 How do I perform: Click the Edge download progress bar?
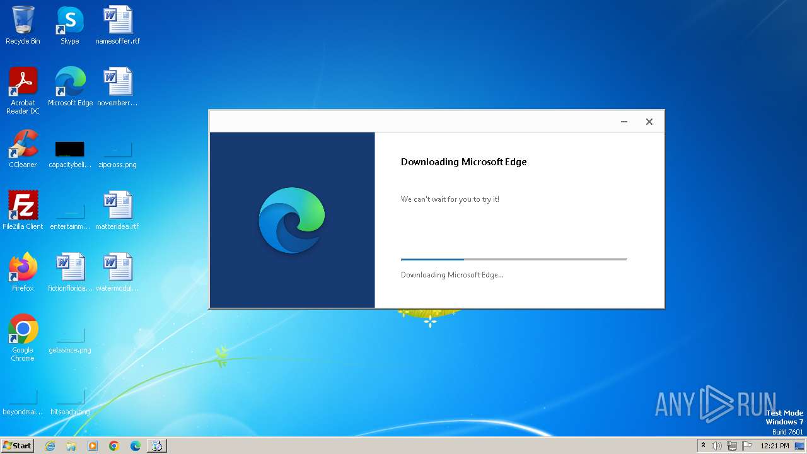point(514,259)
